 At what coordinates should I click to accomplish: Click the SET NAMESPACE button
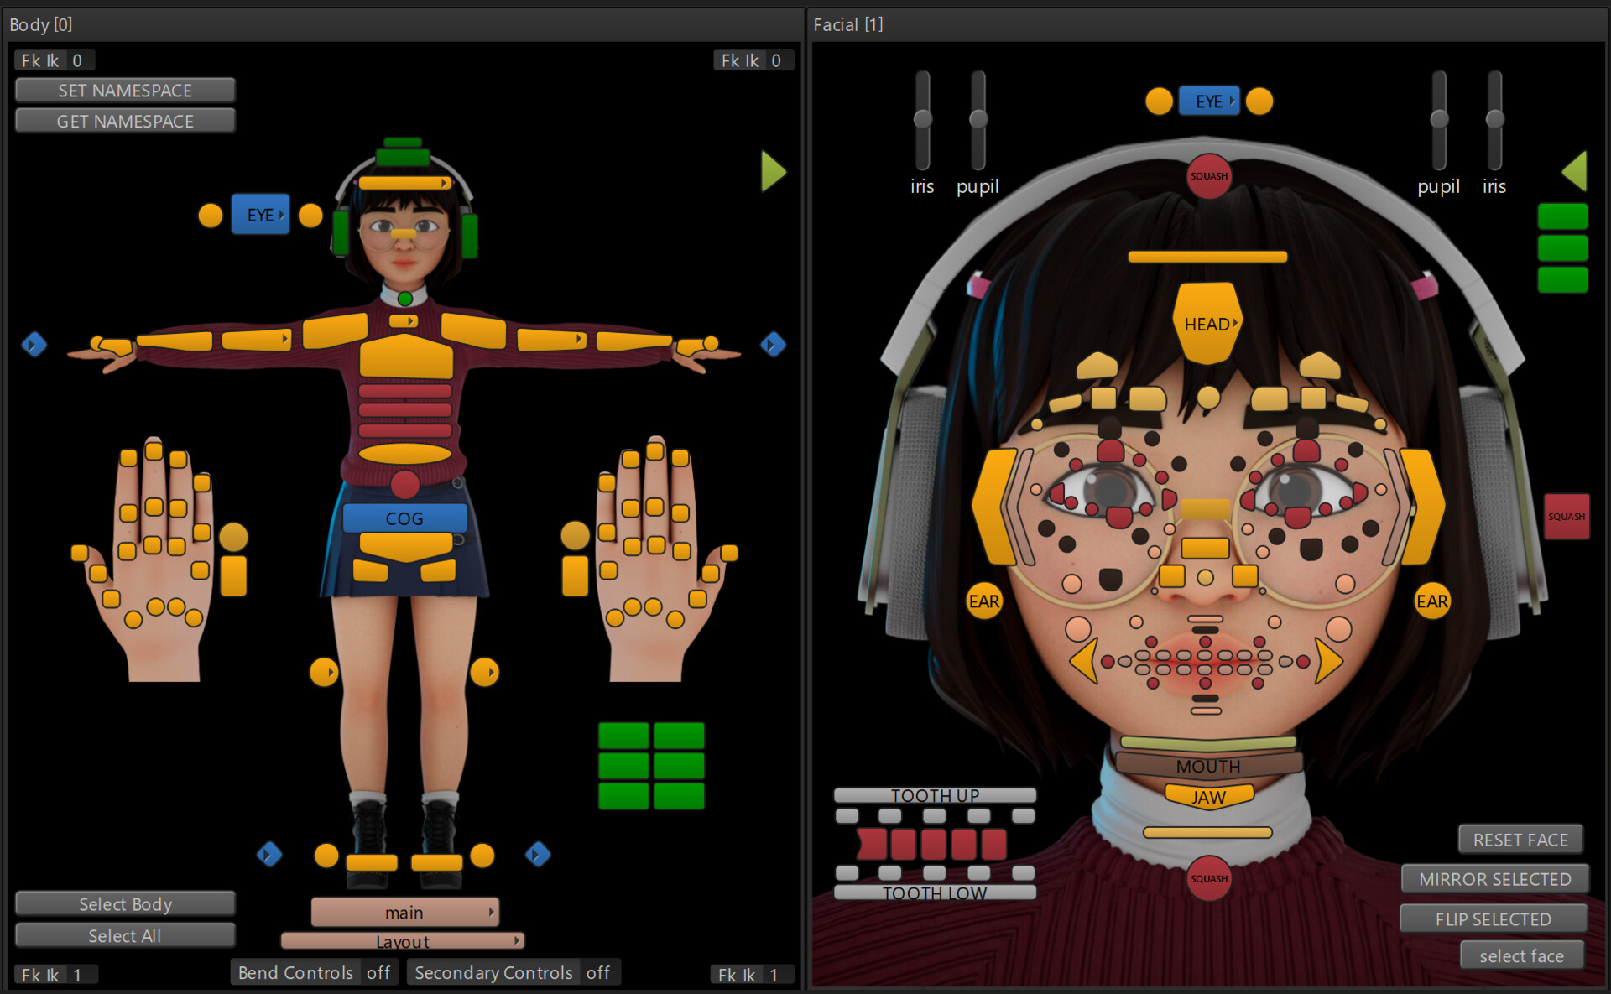click(124, 90)
